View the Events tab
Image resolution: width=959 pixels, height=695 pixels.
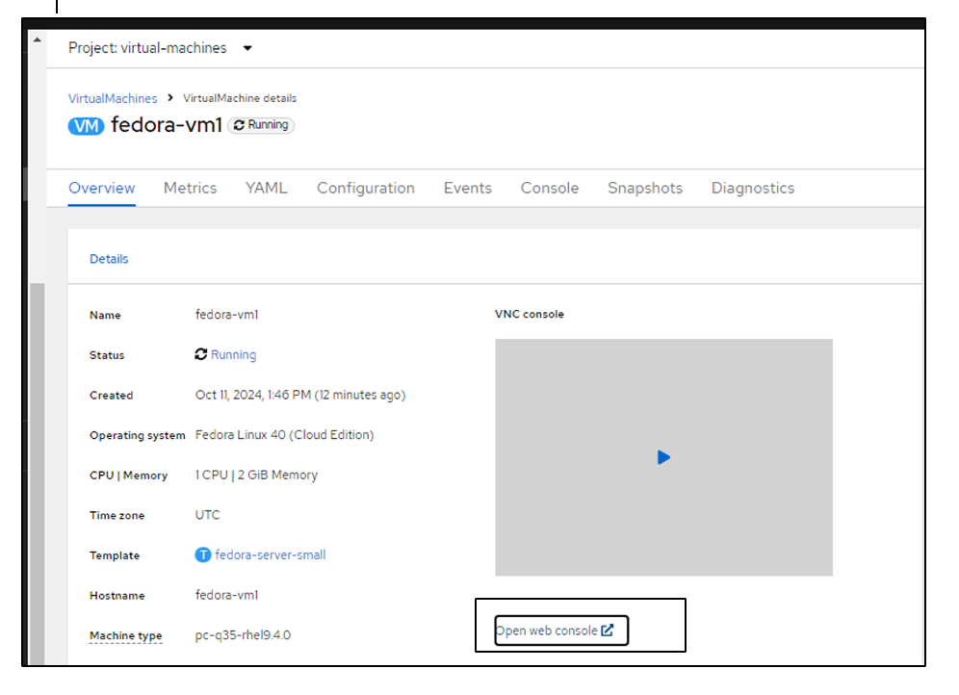click(468, 188)
